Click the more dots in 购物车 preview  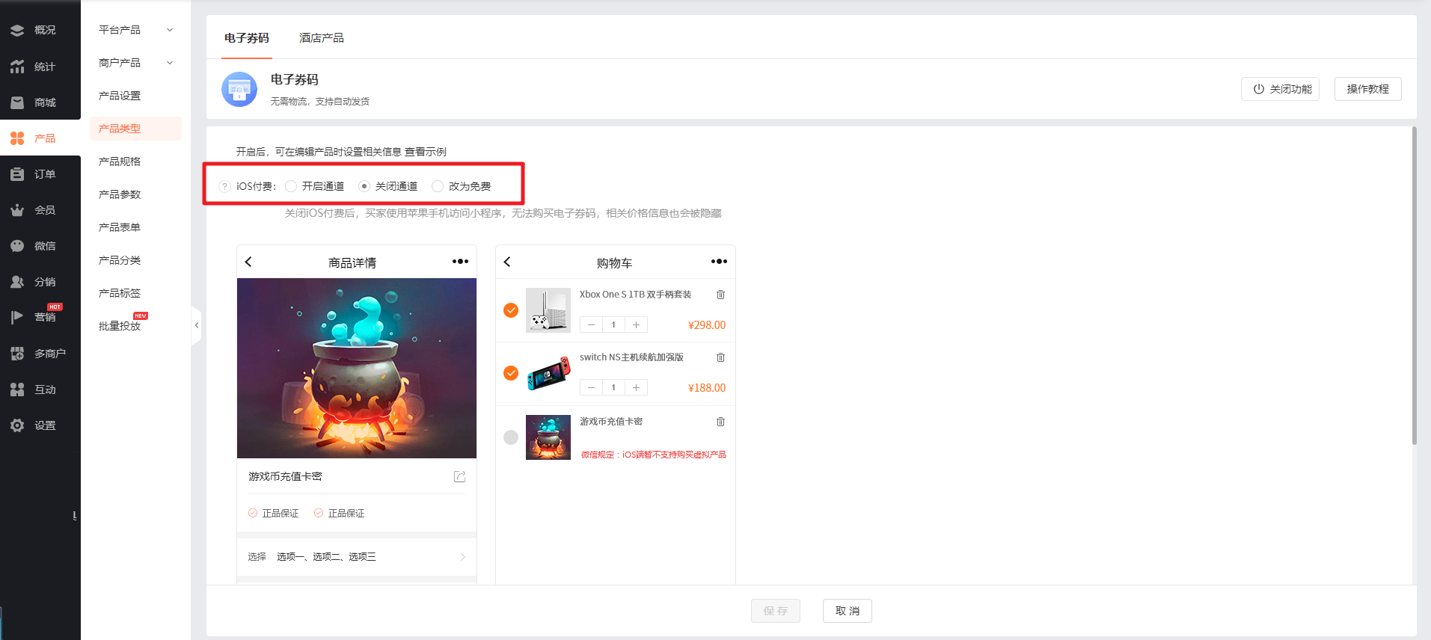[x=719, y=261]
